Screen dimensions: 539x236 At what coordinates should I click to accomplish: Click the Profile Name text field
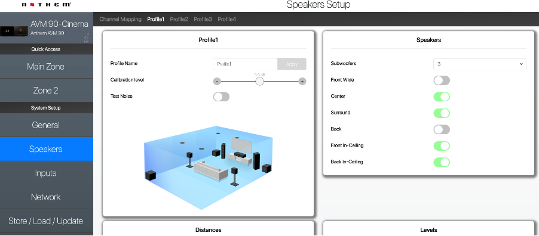pos(245,64)
